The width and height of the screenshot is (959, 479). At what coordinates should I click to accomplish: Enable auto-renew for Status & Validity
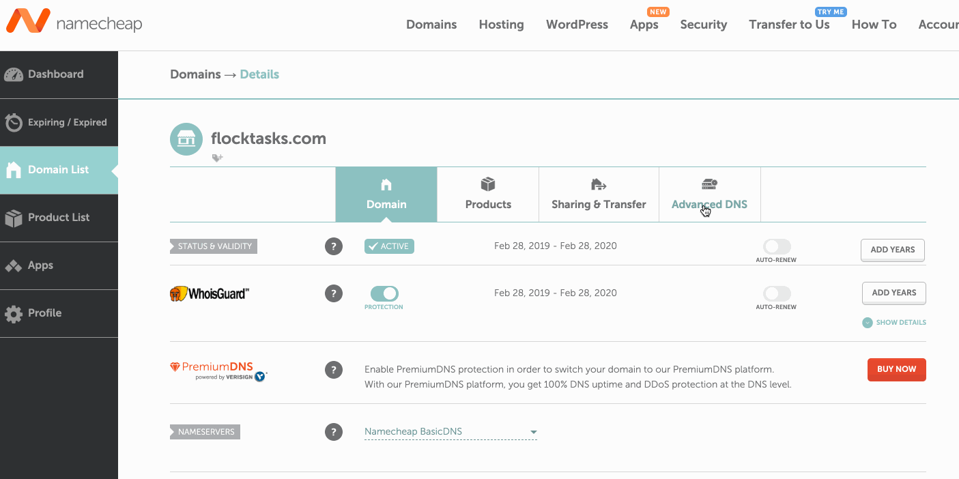[x=777, y=246]
